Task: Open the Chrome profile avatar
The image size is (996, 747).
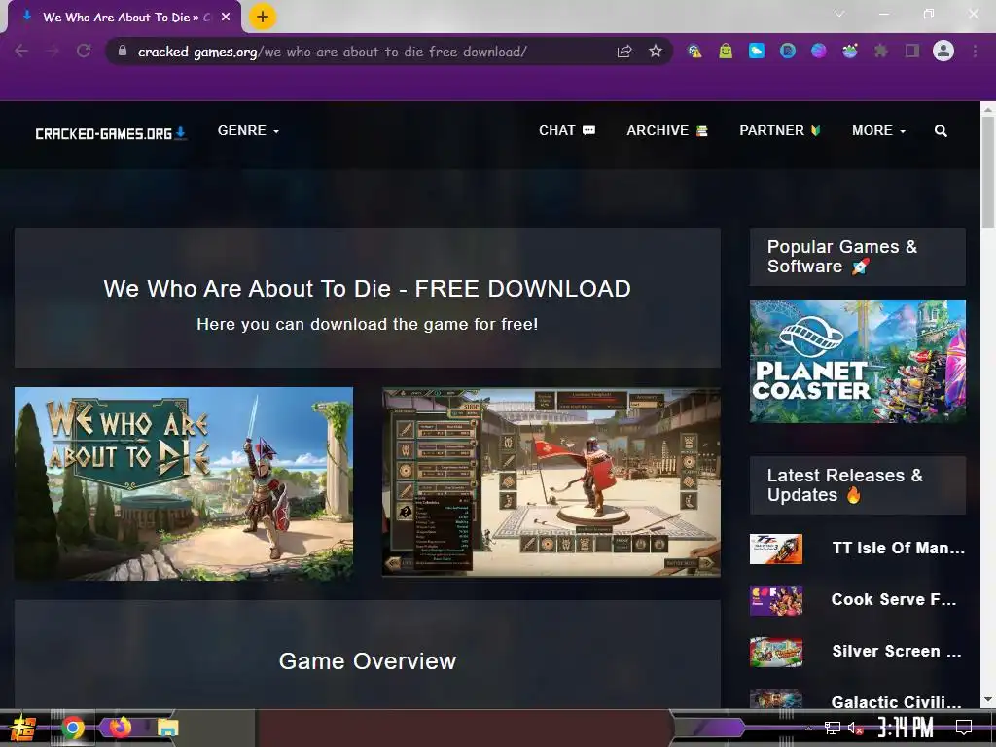Action: (x=943, y=52)
